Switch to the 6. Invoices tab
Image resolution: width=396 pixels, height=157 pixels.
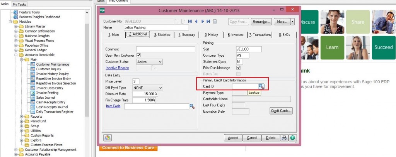tap(236, 35)
